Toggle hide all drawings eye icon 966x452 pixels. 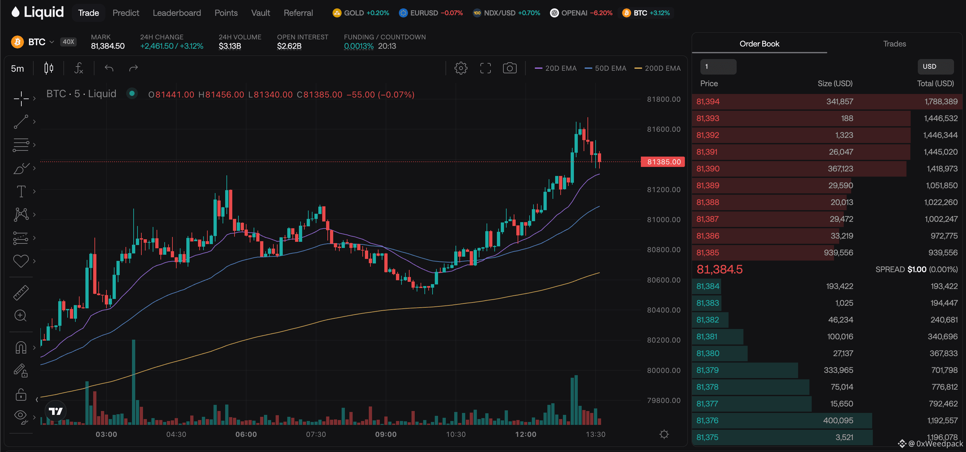[21, 417]
